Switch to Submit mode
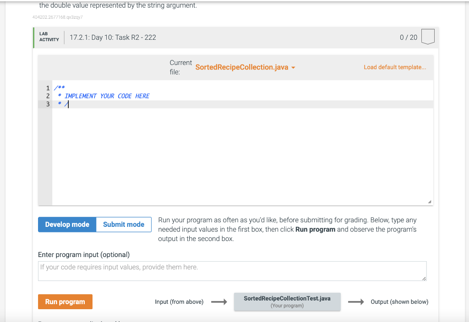 [x=124, y=224]
